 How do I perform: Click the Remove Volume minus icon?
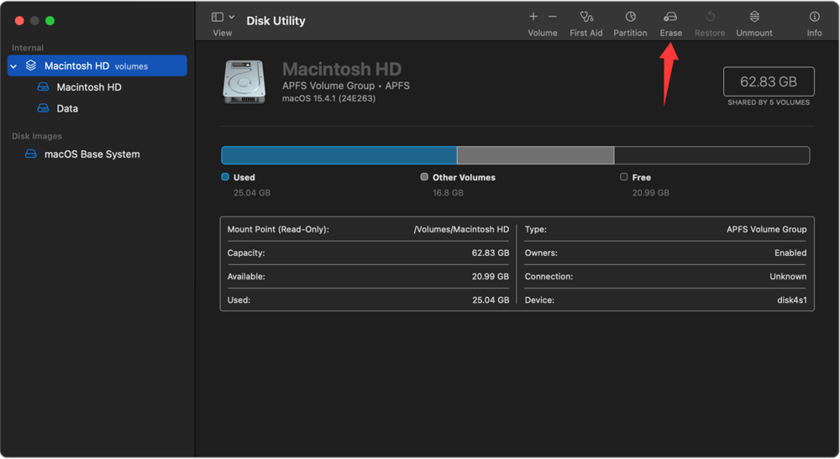[x=553, y=17]
